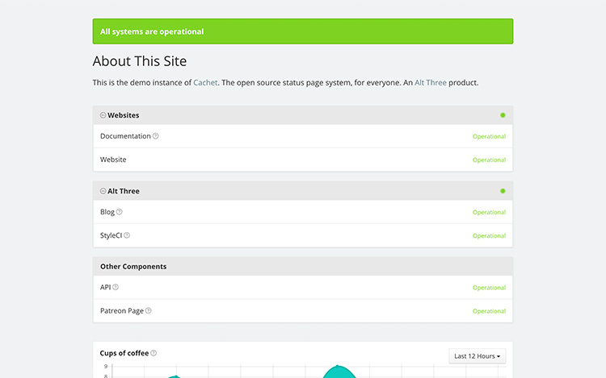Click the help icon next to Documentation

(x=156, y=136)
